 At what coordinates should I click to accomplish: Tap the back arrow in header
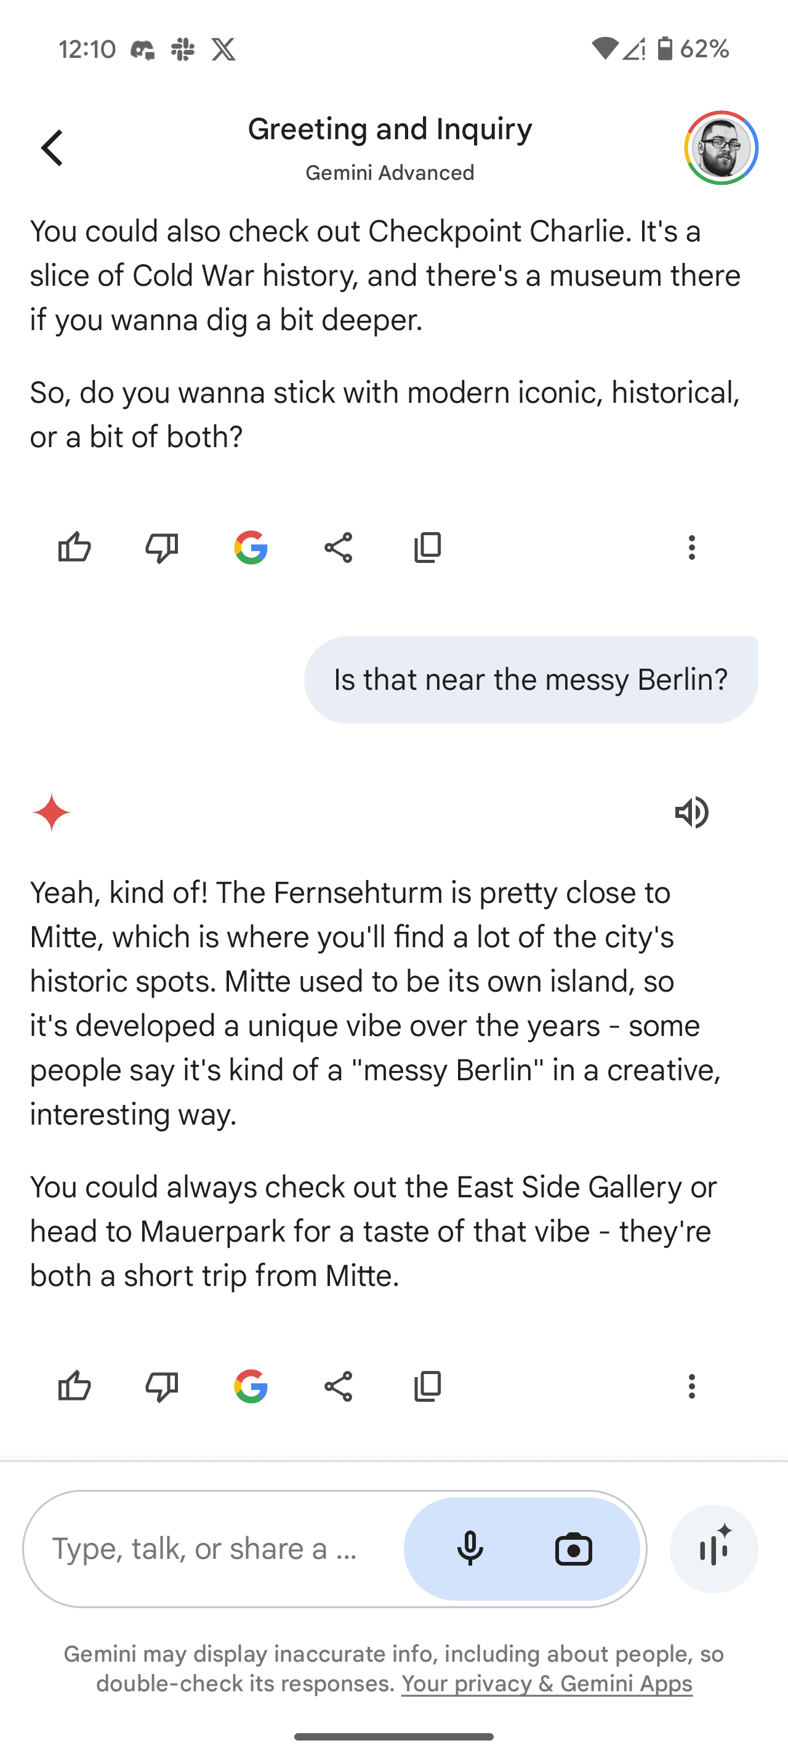(52, 147)
